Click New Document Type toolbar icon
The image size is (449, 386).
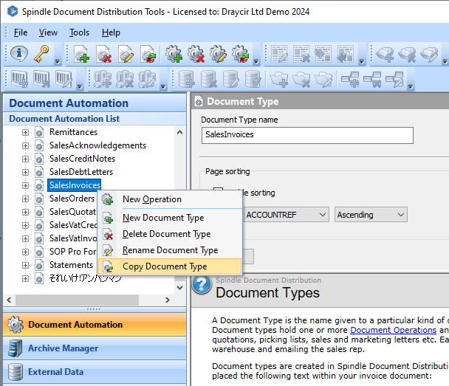[81, 54]
